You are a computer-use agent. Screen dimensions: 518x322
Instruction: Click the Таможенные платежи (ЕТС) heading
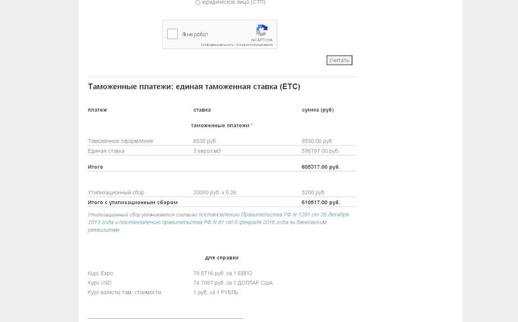click(194, 86)
